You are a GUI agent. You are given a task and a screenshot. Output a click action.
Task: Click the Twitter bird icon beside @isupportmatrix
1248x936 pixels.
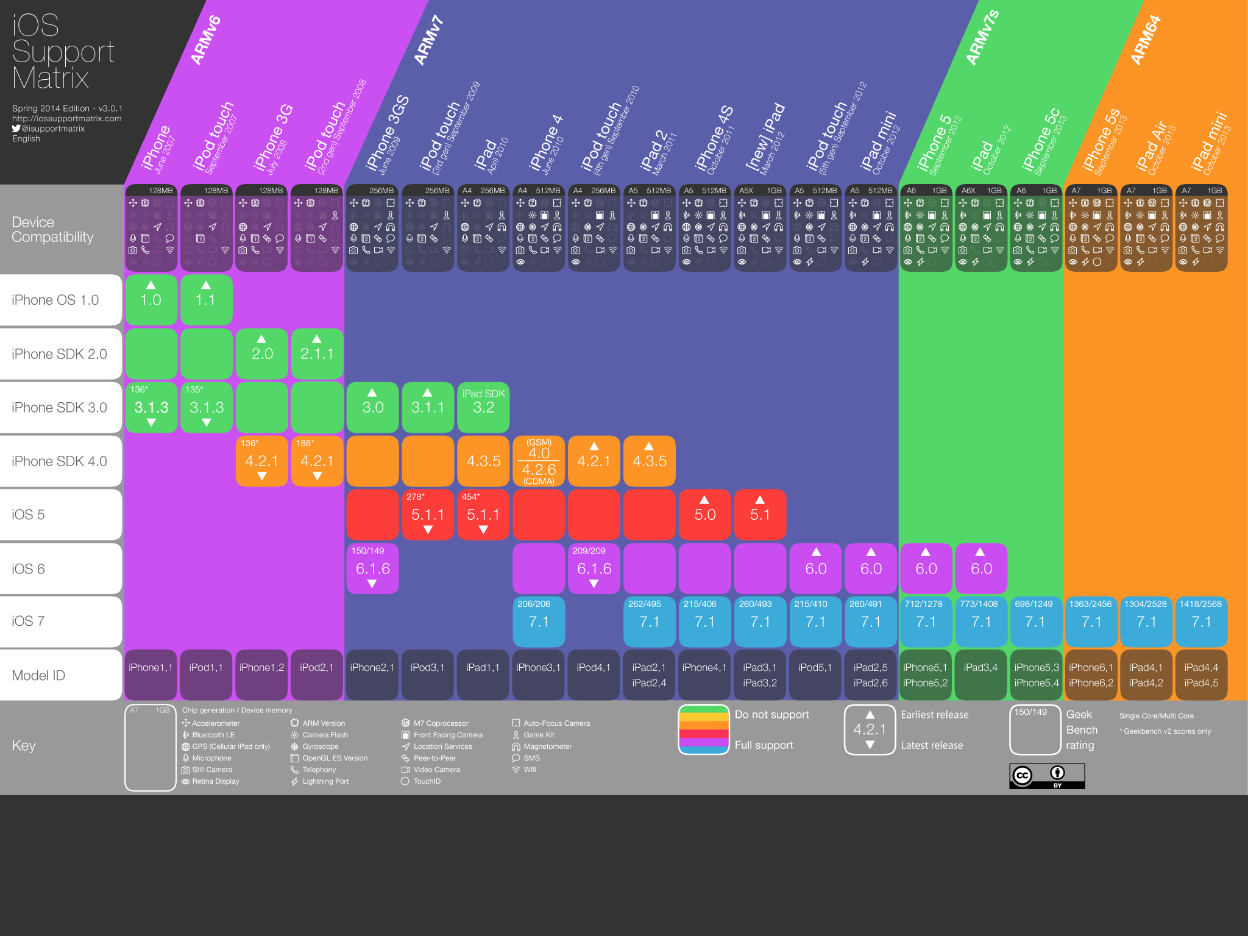tap(16, 129)
